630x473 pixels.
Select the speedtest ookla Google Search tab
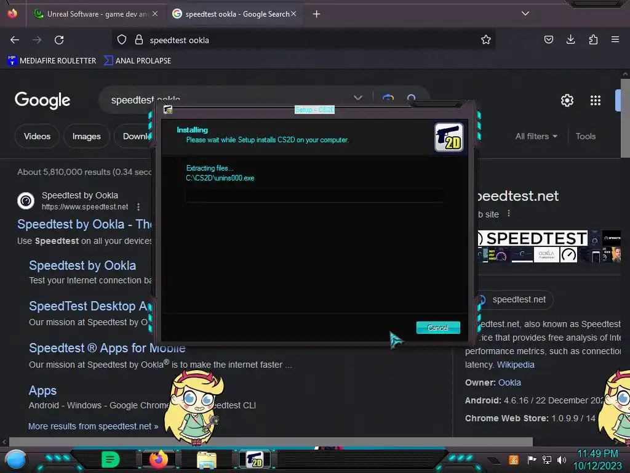(x=235, y=14)
